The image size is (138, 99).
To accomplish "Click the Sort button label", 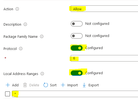I will [x=53, y=85].
